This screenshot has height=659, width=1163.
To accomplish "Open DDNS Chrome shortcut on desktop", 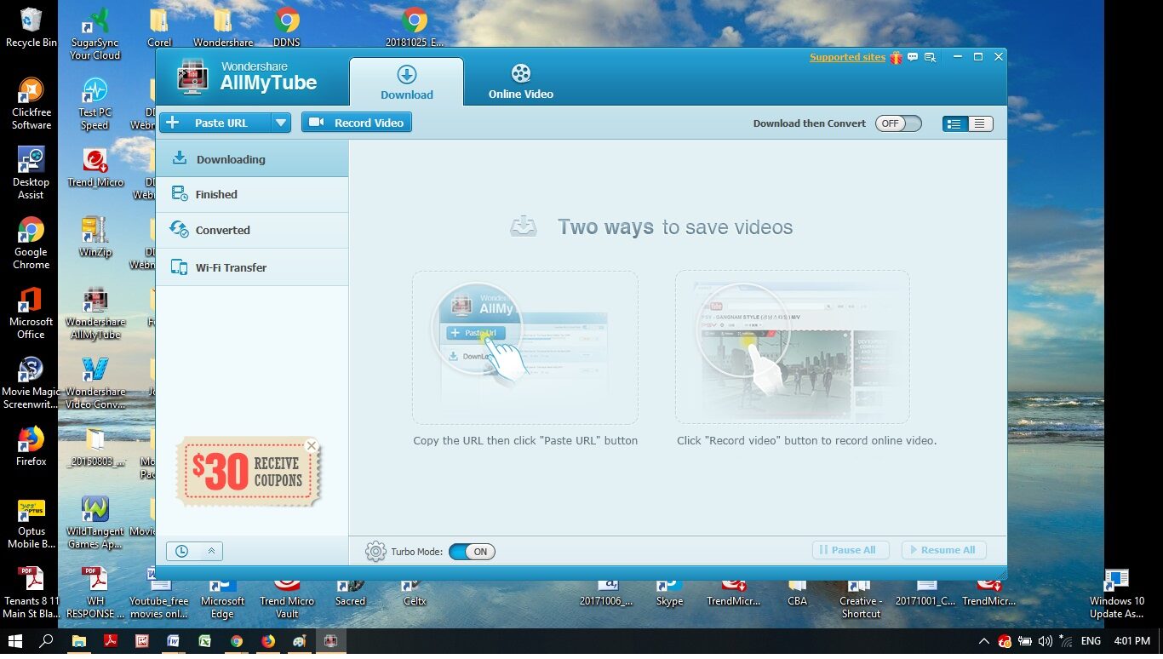I will pyautogui.click(x=286, y=28).
